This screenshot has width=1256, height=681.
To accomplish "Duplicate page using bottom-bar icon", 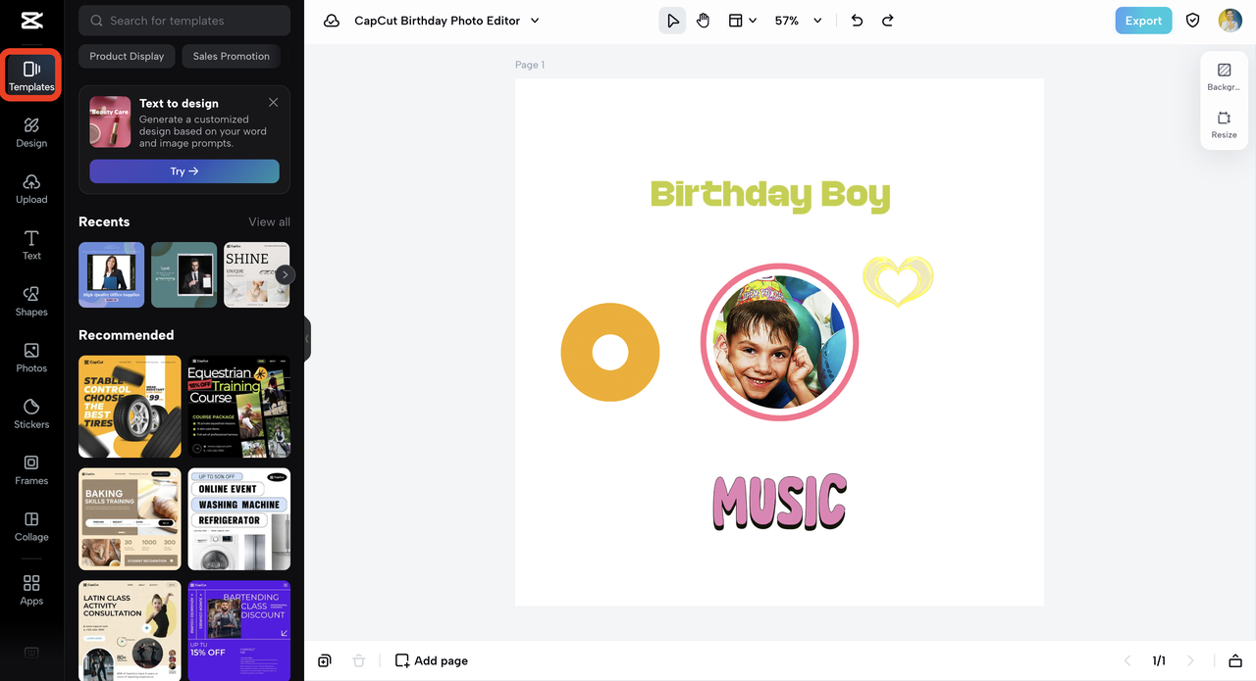I will click(325, 661).
